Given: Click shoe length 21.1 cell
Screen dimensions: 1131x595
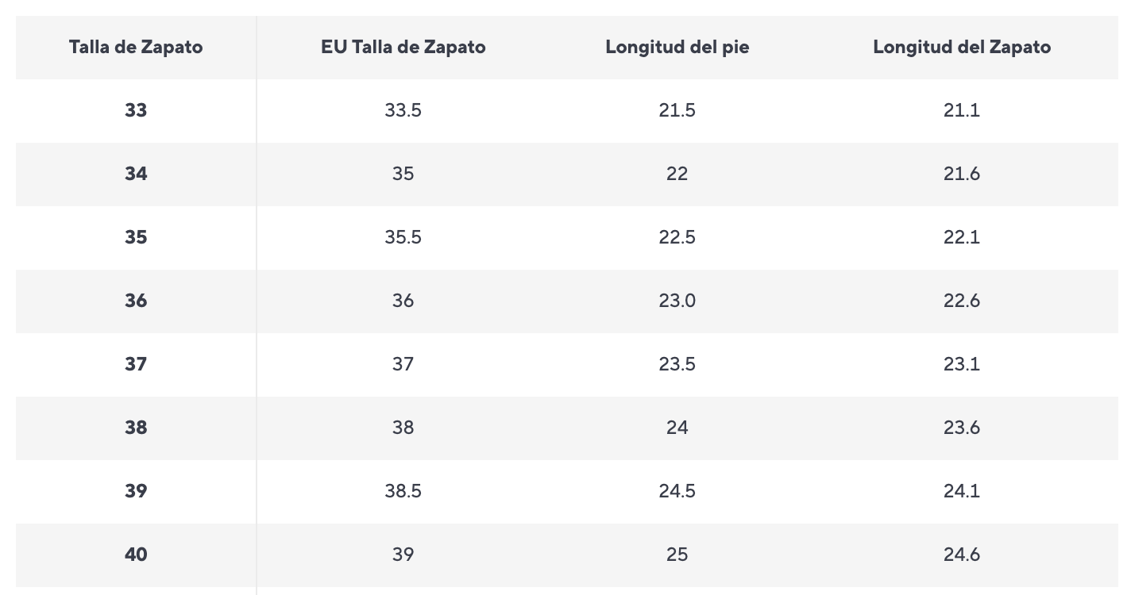Looking at the screenshot, I should 962,110.
